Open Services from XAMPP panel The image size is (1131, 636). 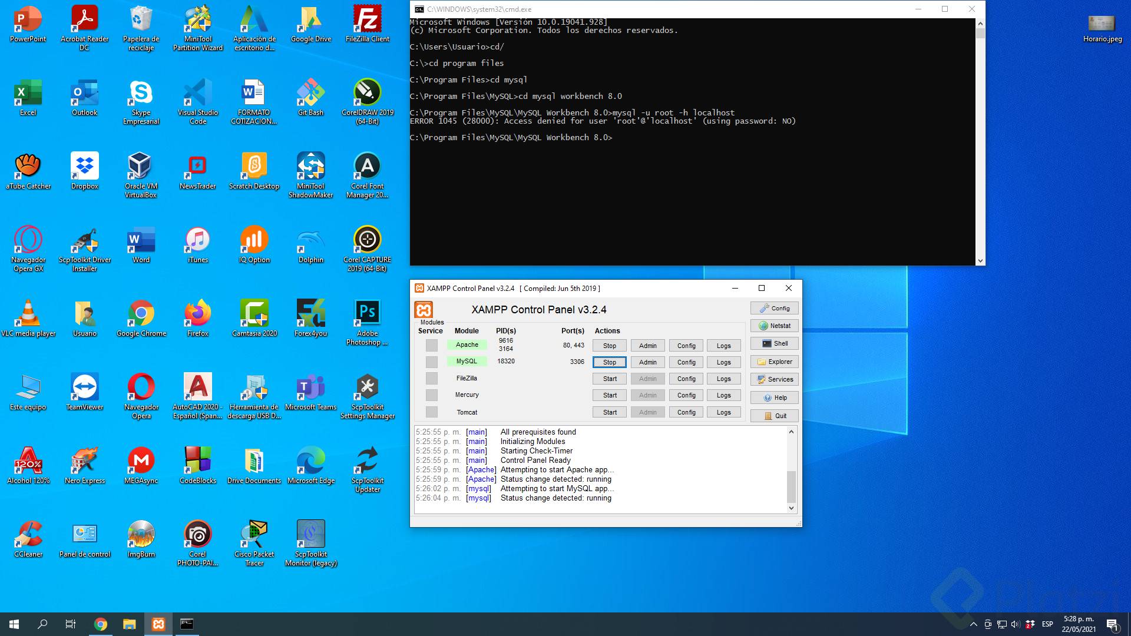coord(775,379)
